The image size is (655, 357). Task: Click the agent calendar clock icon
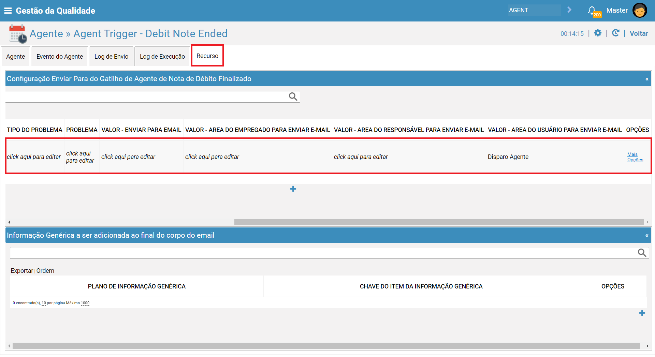click(18, 34)
